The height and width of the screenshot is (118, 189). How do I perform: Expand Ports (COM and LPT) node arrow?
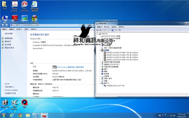(x=100, y=65)
